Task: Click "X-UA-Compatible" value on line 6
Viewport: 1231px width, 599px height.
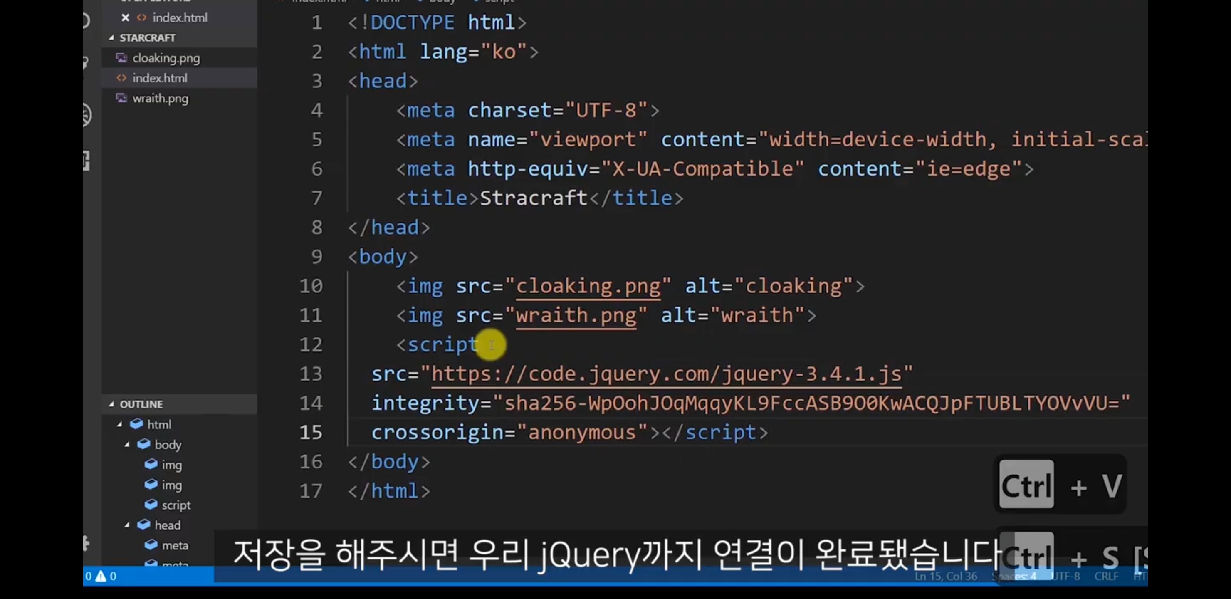Action: (702, 169)
